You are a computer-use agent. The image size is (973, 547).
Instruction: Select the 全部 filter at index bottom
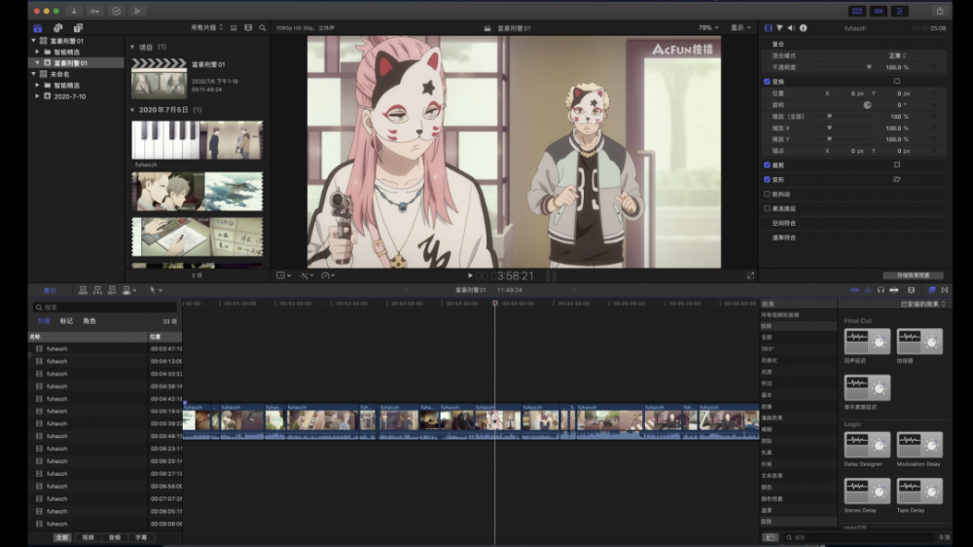click(x=62, y=537)
